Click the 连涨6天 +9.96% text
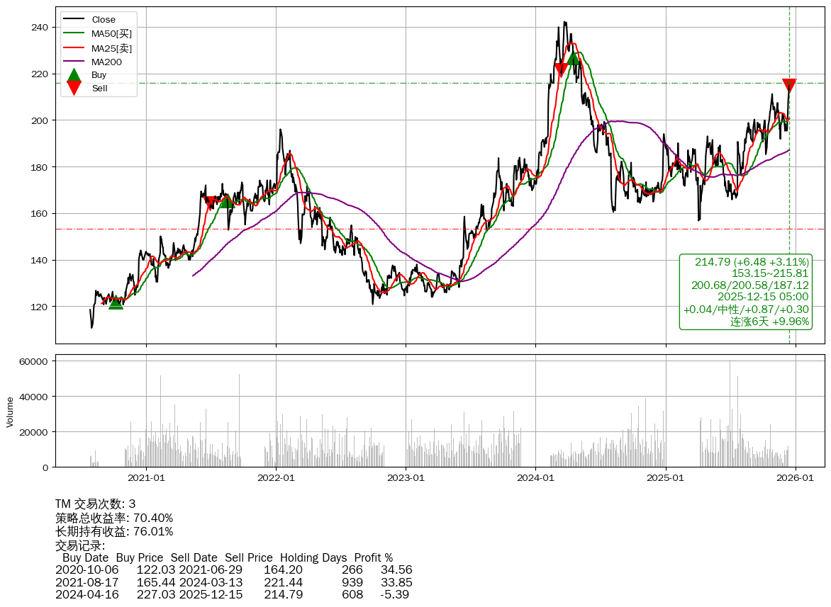831x607 pixels. [x=769, y=322]
